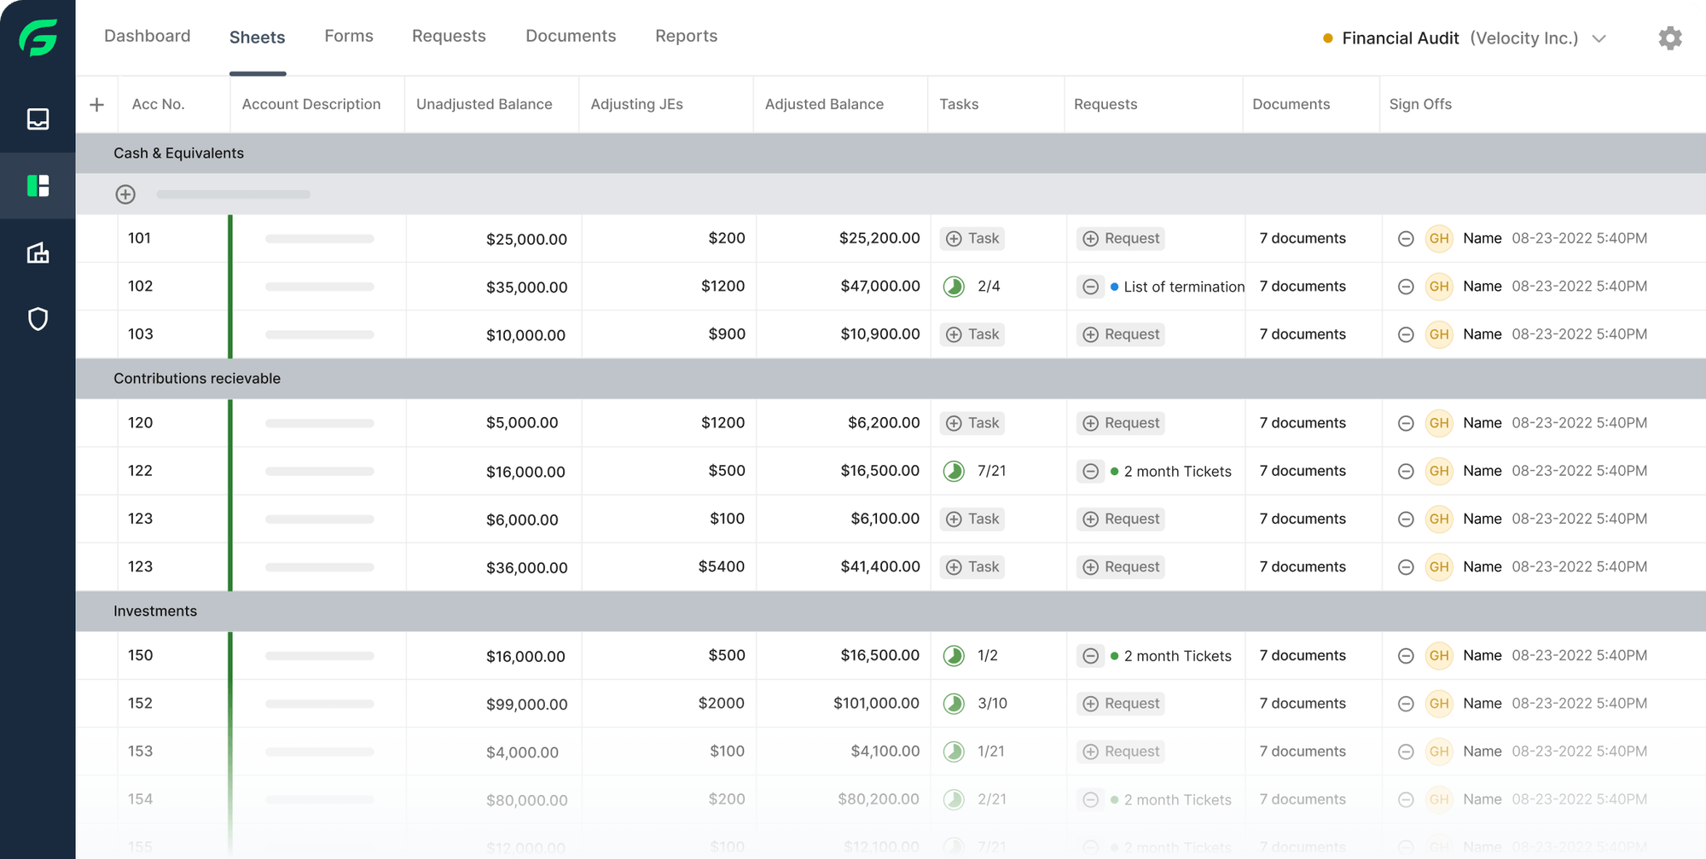The width and height of the screenshot is (1706, 859).
Task: Open task progress pie for account 153
Action: pyautogui.click(x=954, y=752)
